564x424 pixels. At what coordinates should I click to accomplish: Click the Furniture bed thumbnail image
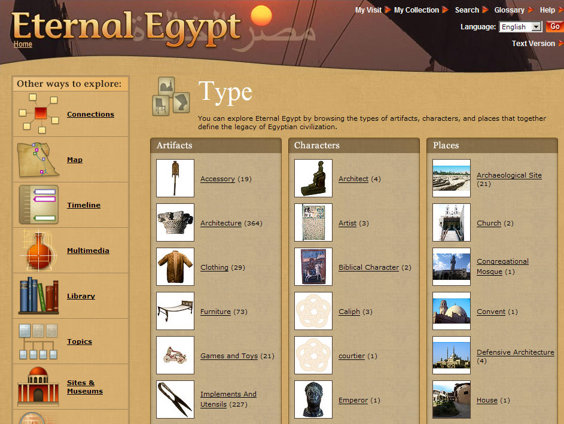point(175,311)
